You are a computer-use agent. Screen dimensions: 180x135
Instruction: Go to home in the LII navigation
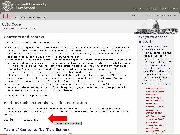135,15
